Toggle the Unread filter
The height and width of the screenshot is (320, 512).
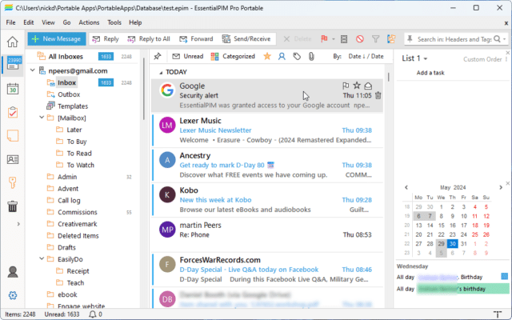(187, 57)
